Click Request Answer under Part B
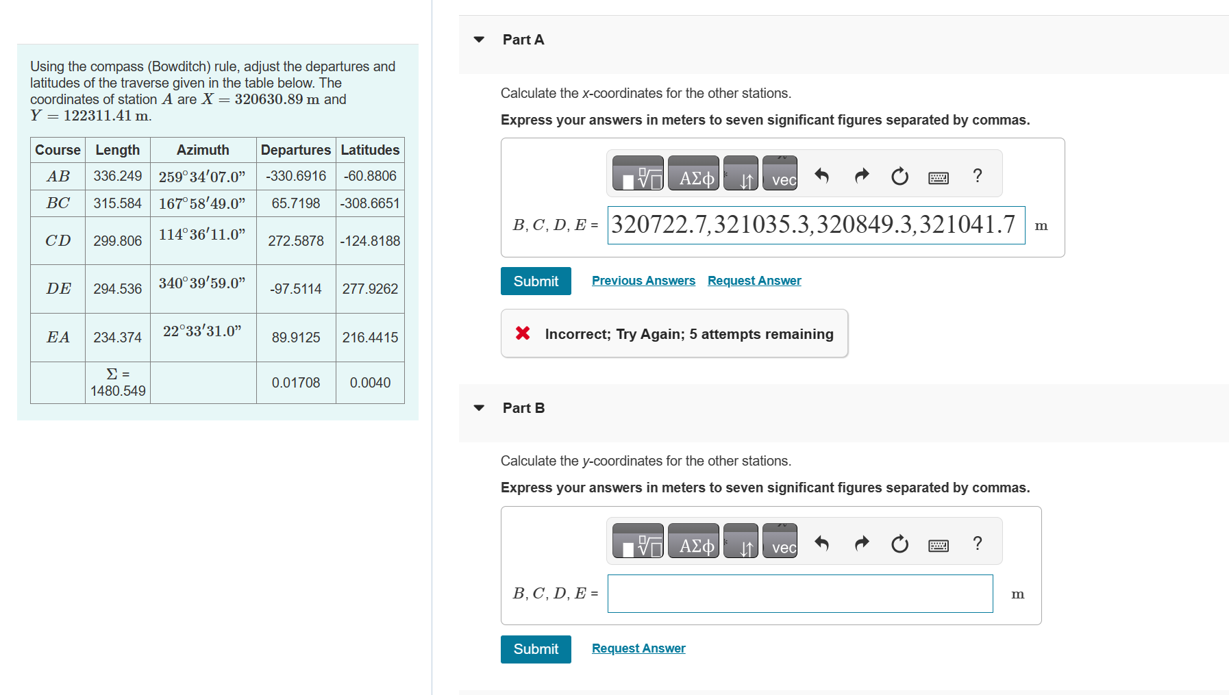This screenshot has height=695, width=1229. pyautogui.click(x=638, y=648)
